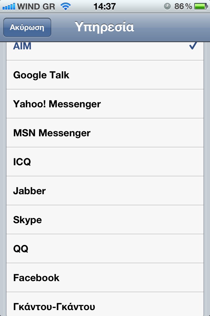Tap the WIND GR carrier label
The width and height of the screenshot is (210, 316).
coord(36,7)
